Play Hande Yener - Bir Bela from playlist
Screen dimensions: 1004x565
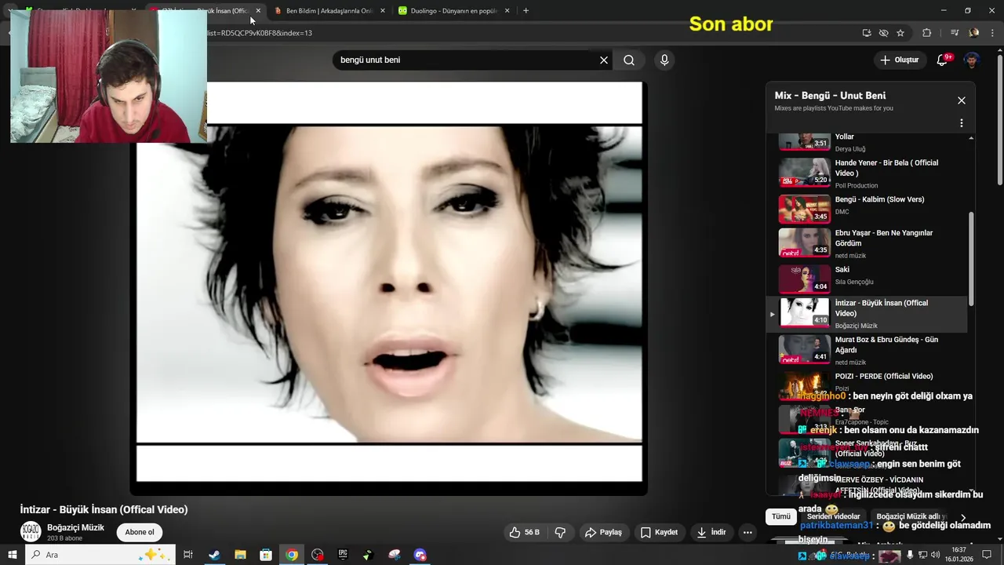868,173
